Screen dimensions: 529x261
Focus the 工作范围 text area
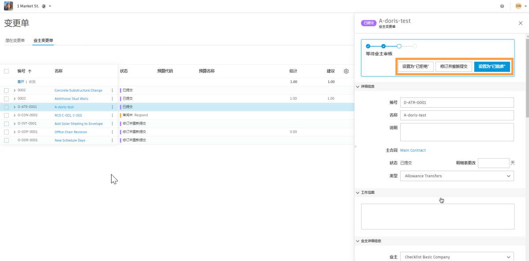[438, 216]
